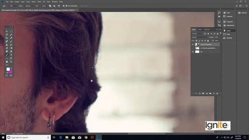This screenshot has height=140, width=249.
Task: Open path operations in options bar
Action: click(x=50, y=6)
